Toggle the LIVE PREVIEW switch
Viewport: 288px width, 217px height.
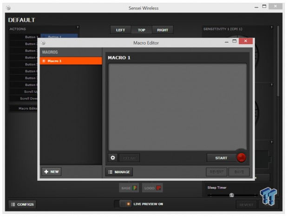123,204
